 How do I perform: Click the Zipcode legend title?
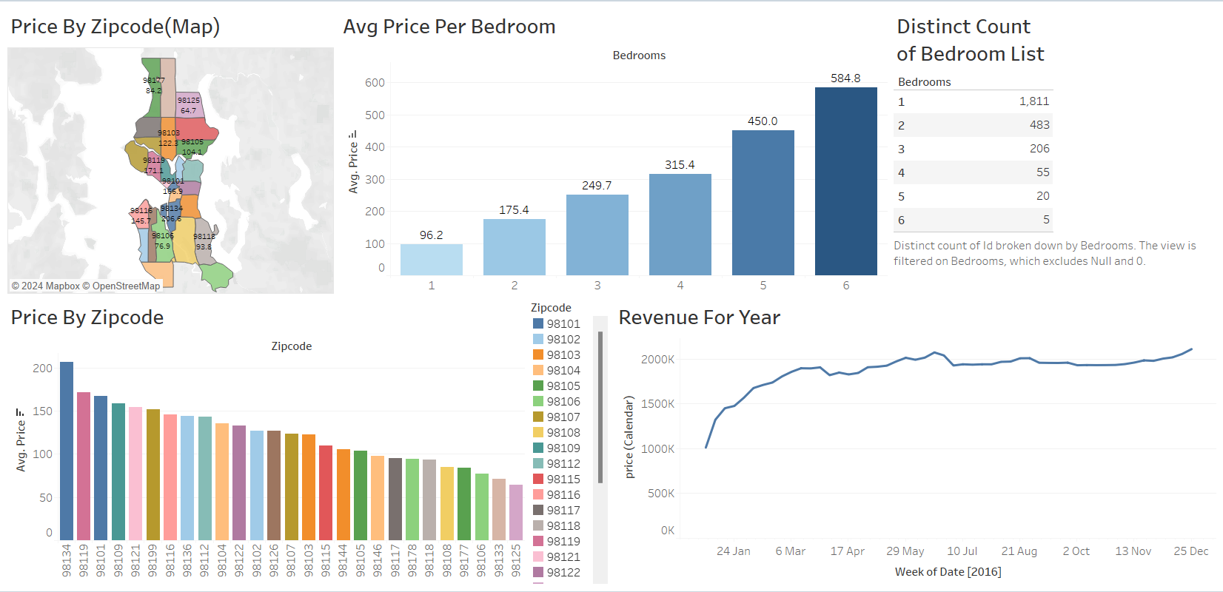click(x=551, y=308)
